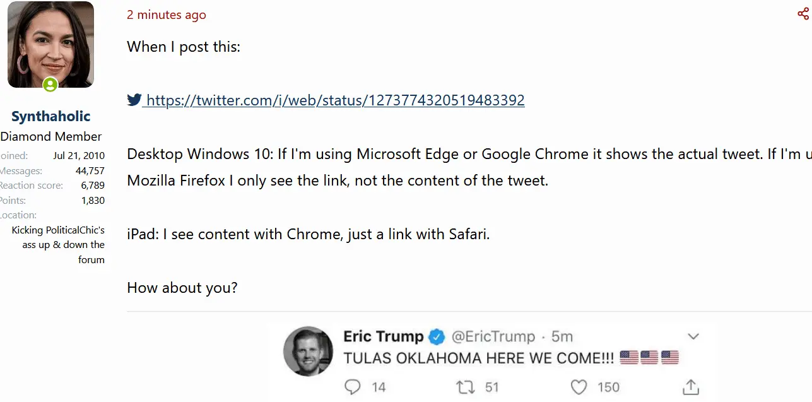Click the share icon on the post
The height and width of the screenshot is (402, 812).
[x=803, y=14]
